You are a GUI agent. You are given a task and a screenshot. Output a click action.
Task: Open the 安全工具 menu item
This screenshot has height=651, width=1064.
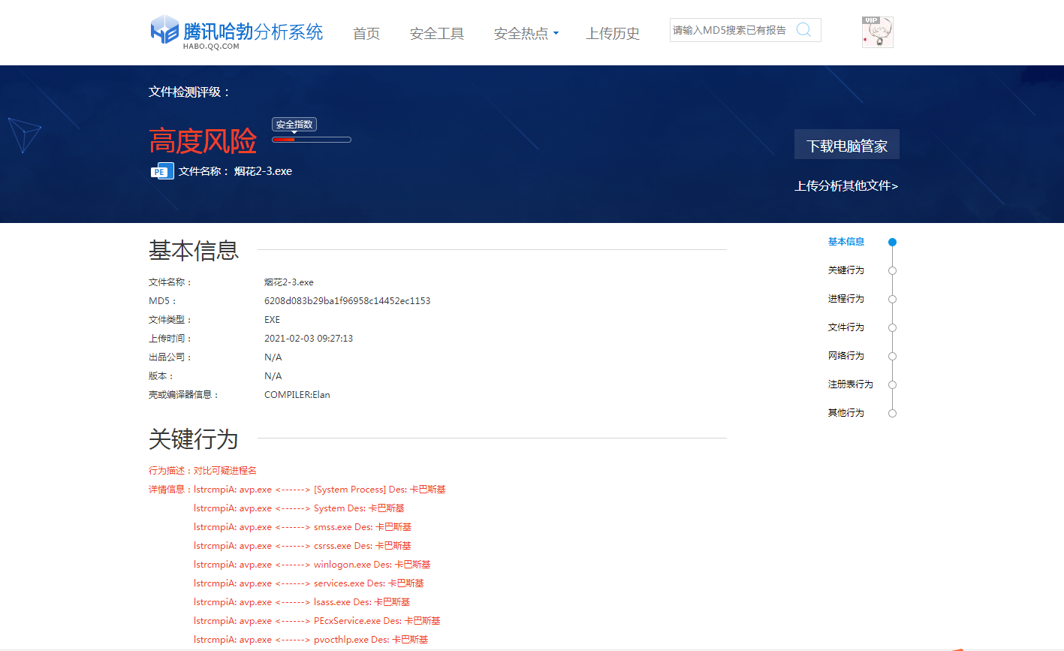437,34
